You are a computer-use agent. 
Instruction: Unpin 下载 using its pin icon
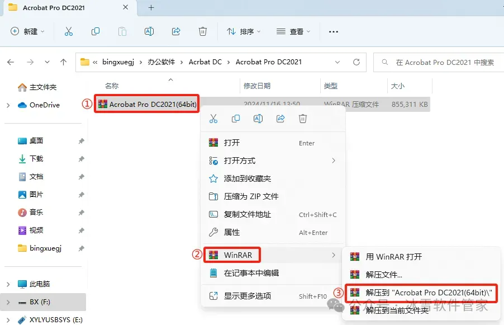pyautogui.click(x=82, y=159)
